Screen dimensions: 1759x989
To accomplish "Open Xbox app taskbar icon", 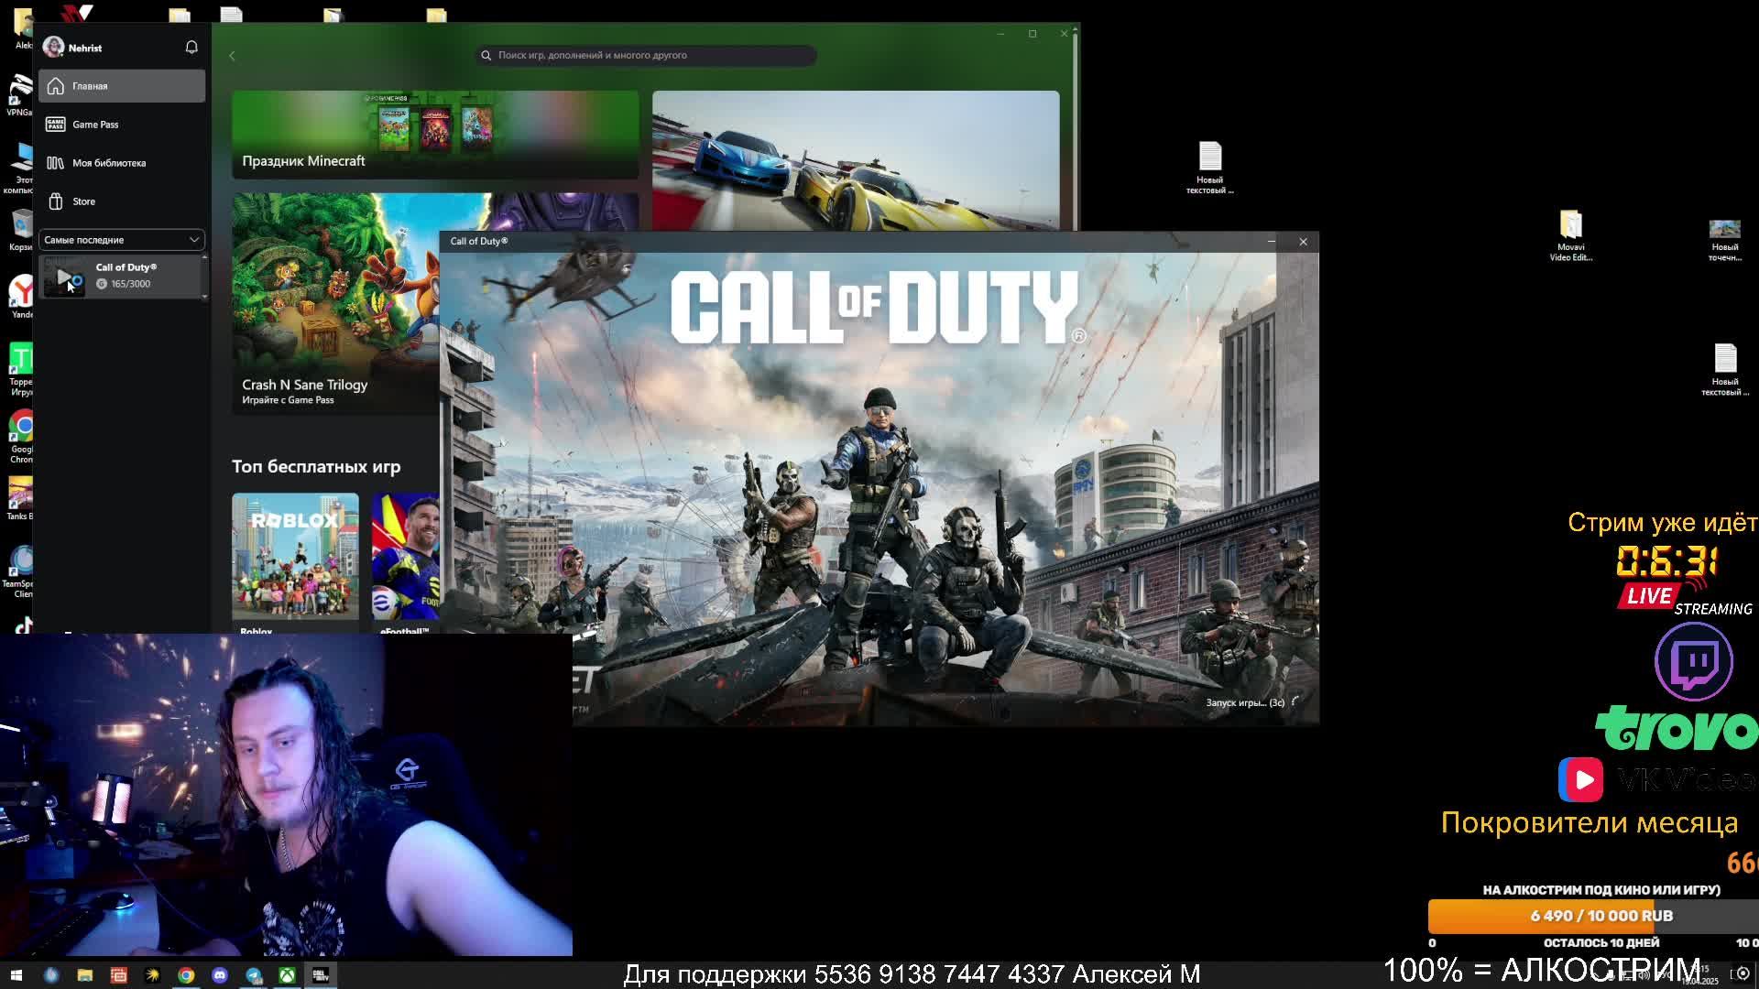I will (x=288, y=975).
